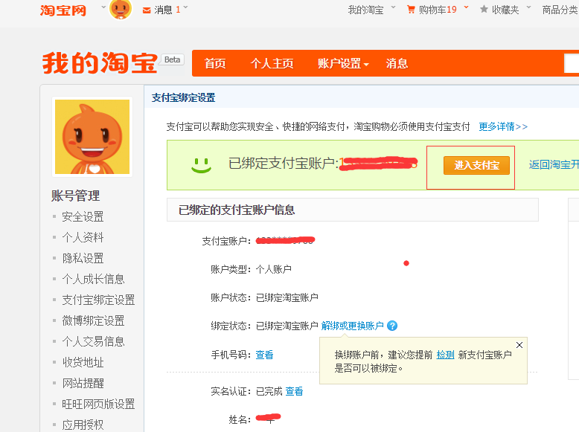579x432 pixels.
Task: Click 解绑或更换账户 link
Action: pos(352,326)
